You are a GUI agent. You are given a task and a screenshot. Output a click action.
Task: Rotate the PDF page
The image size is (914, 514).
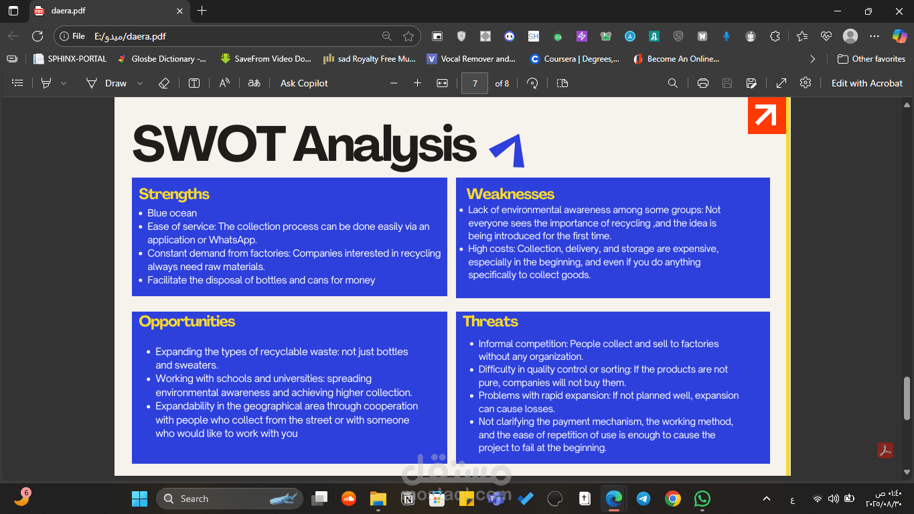[532, 83]
